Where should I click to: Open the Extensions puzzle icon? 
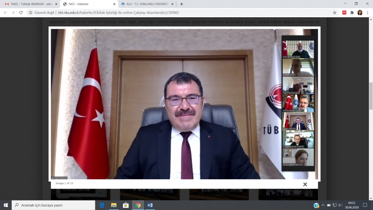click(352, 13)
